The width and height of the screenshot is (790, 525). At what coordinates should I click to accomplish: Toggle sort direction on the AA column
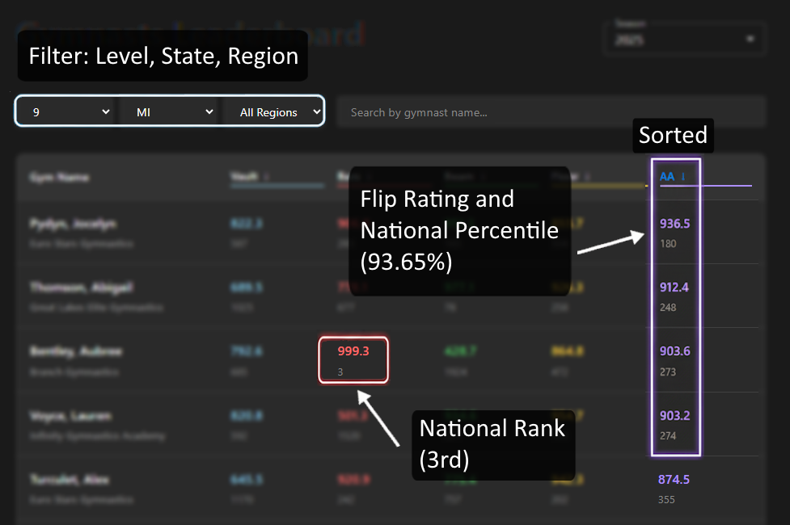(x=682, y=176)
